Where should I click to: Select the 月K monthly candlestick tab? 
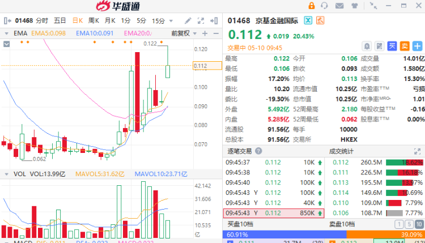click(x=110, y=20)
